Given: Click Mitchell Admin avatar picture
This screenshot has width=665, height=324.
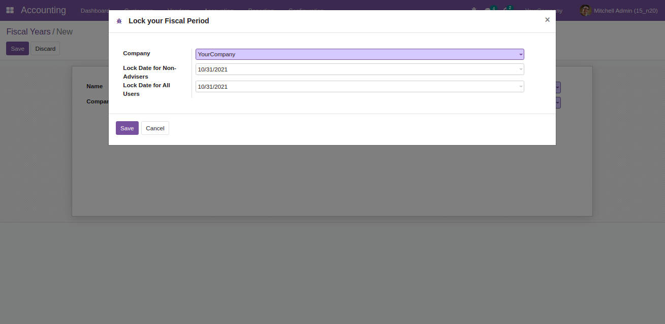Looking at the screenshot, I should (x=585, y=10).
